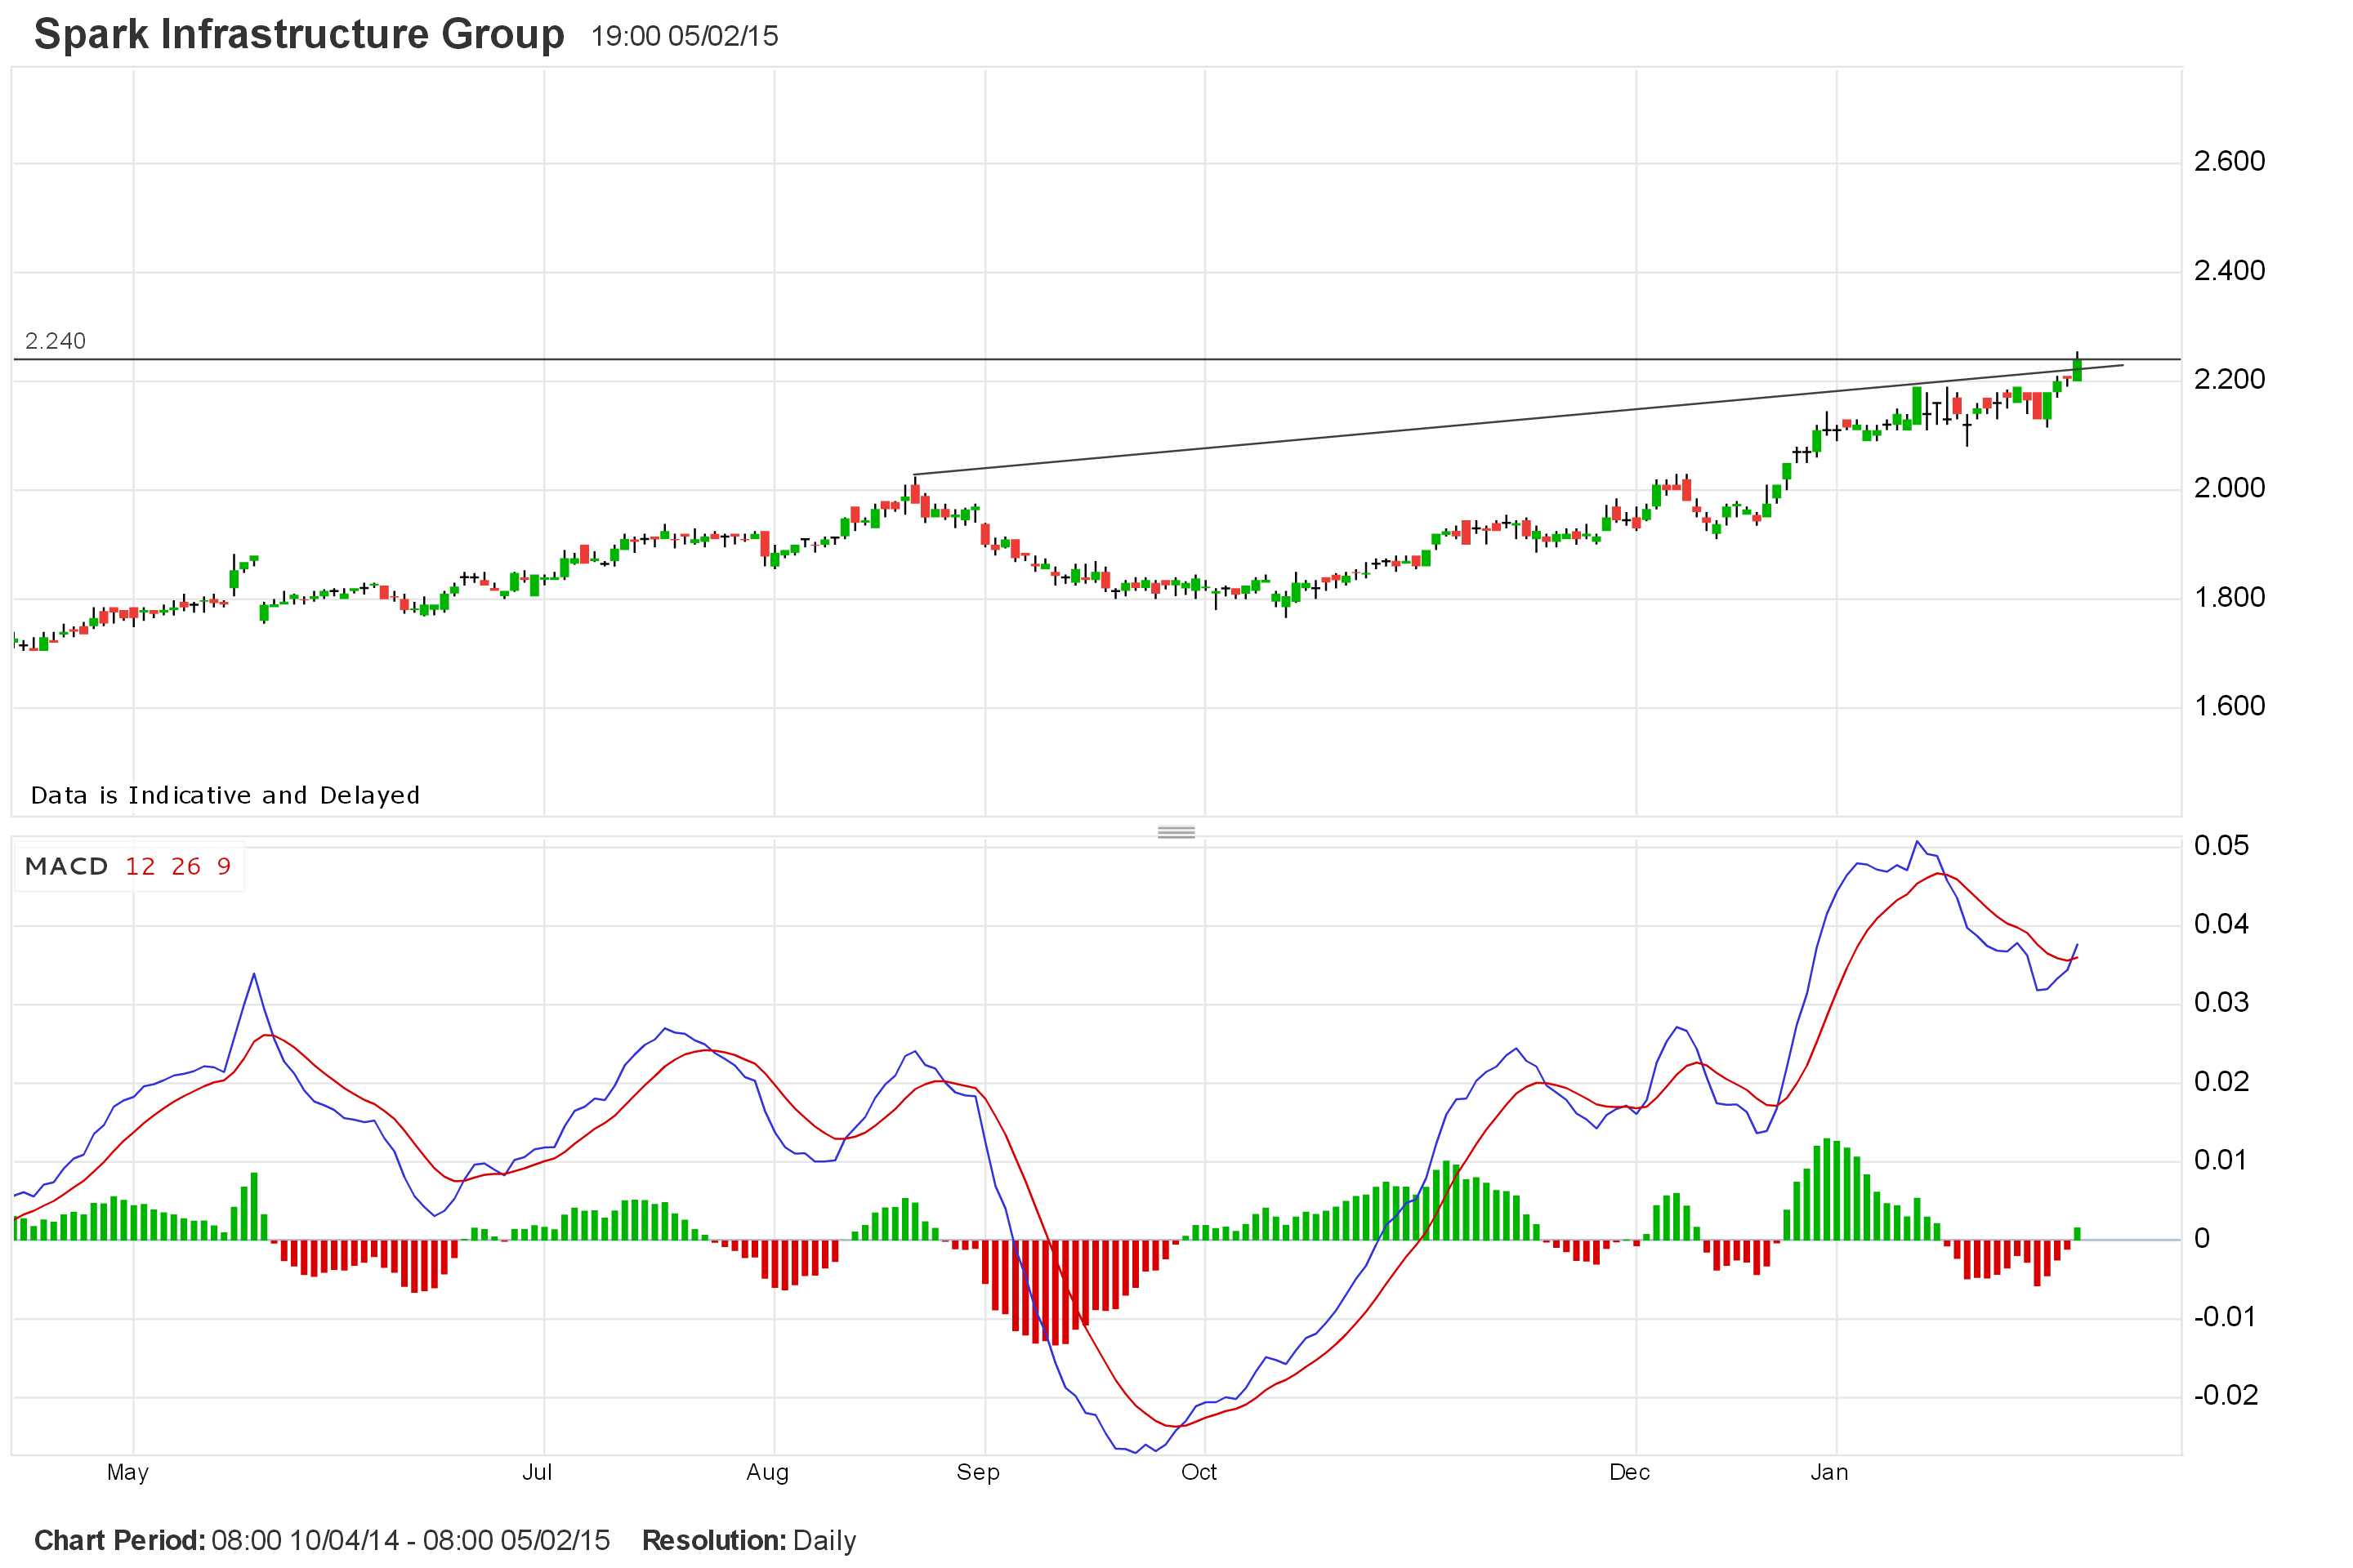
Task: Click the Spark Infrastructure Group title
Action: tap(299, 34)
